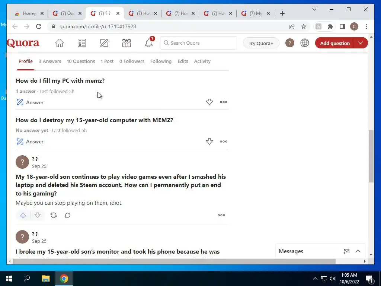This screenshot has width=381, height=286.
Task: Open the language globe icon
Action: click(304, 43)
